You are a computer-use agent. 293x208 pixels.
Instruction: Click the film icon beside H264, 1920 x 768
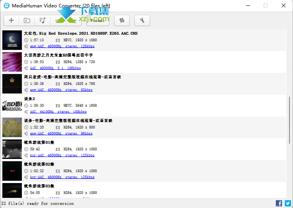pos(58,84)
